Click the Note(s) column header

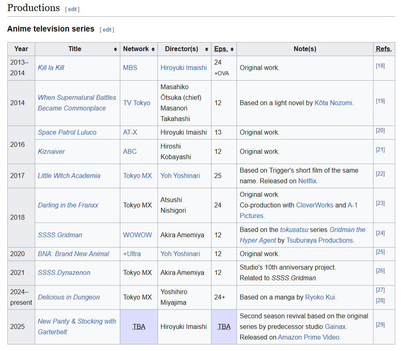[305, 49]
